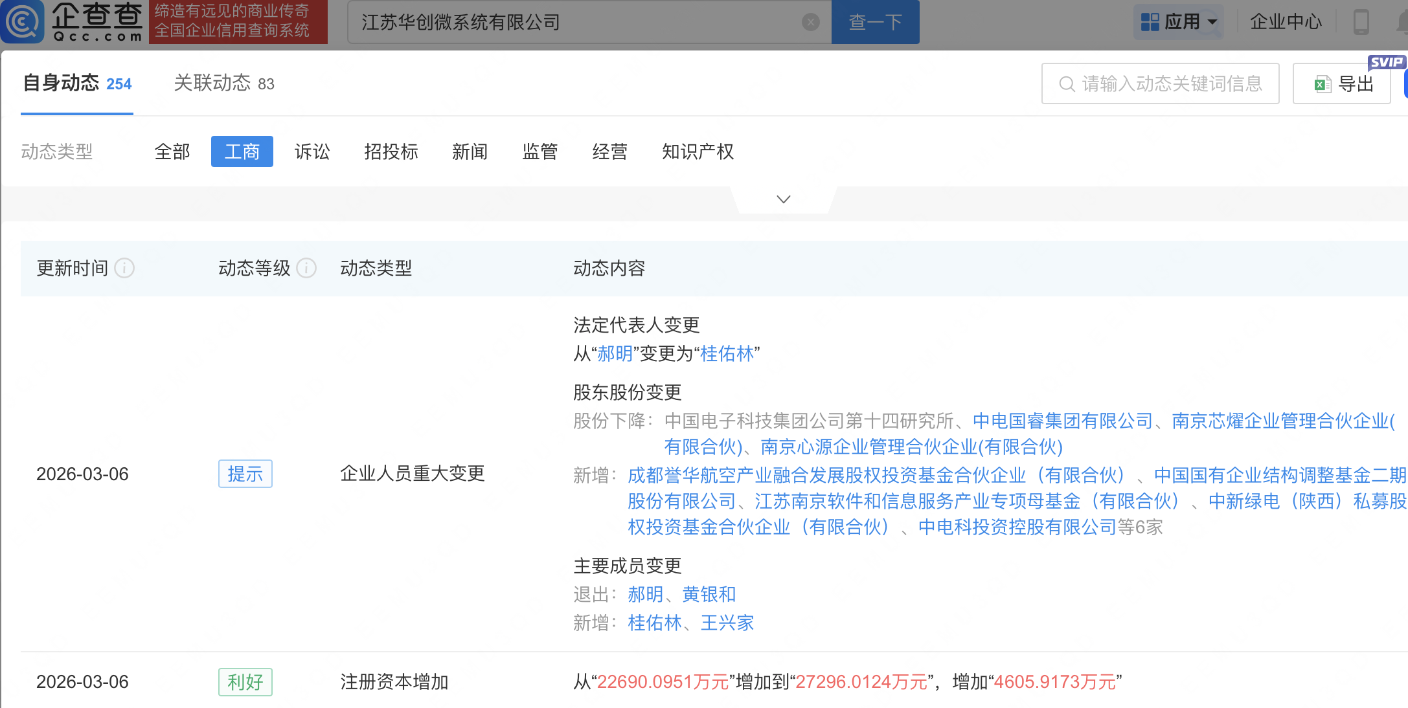Click the 应用 grid icon
This screenshot has height=708, width=1408.
point(1150,22)
